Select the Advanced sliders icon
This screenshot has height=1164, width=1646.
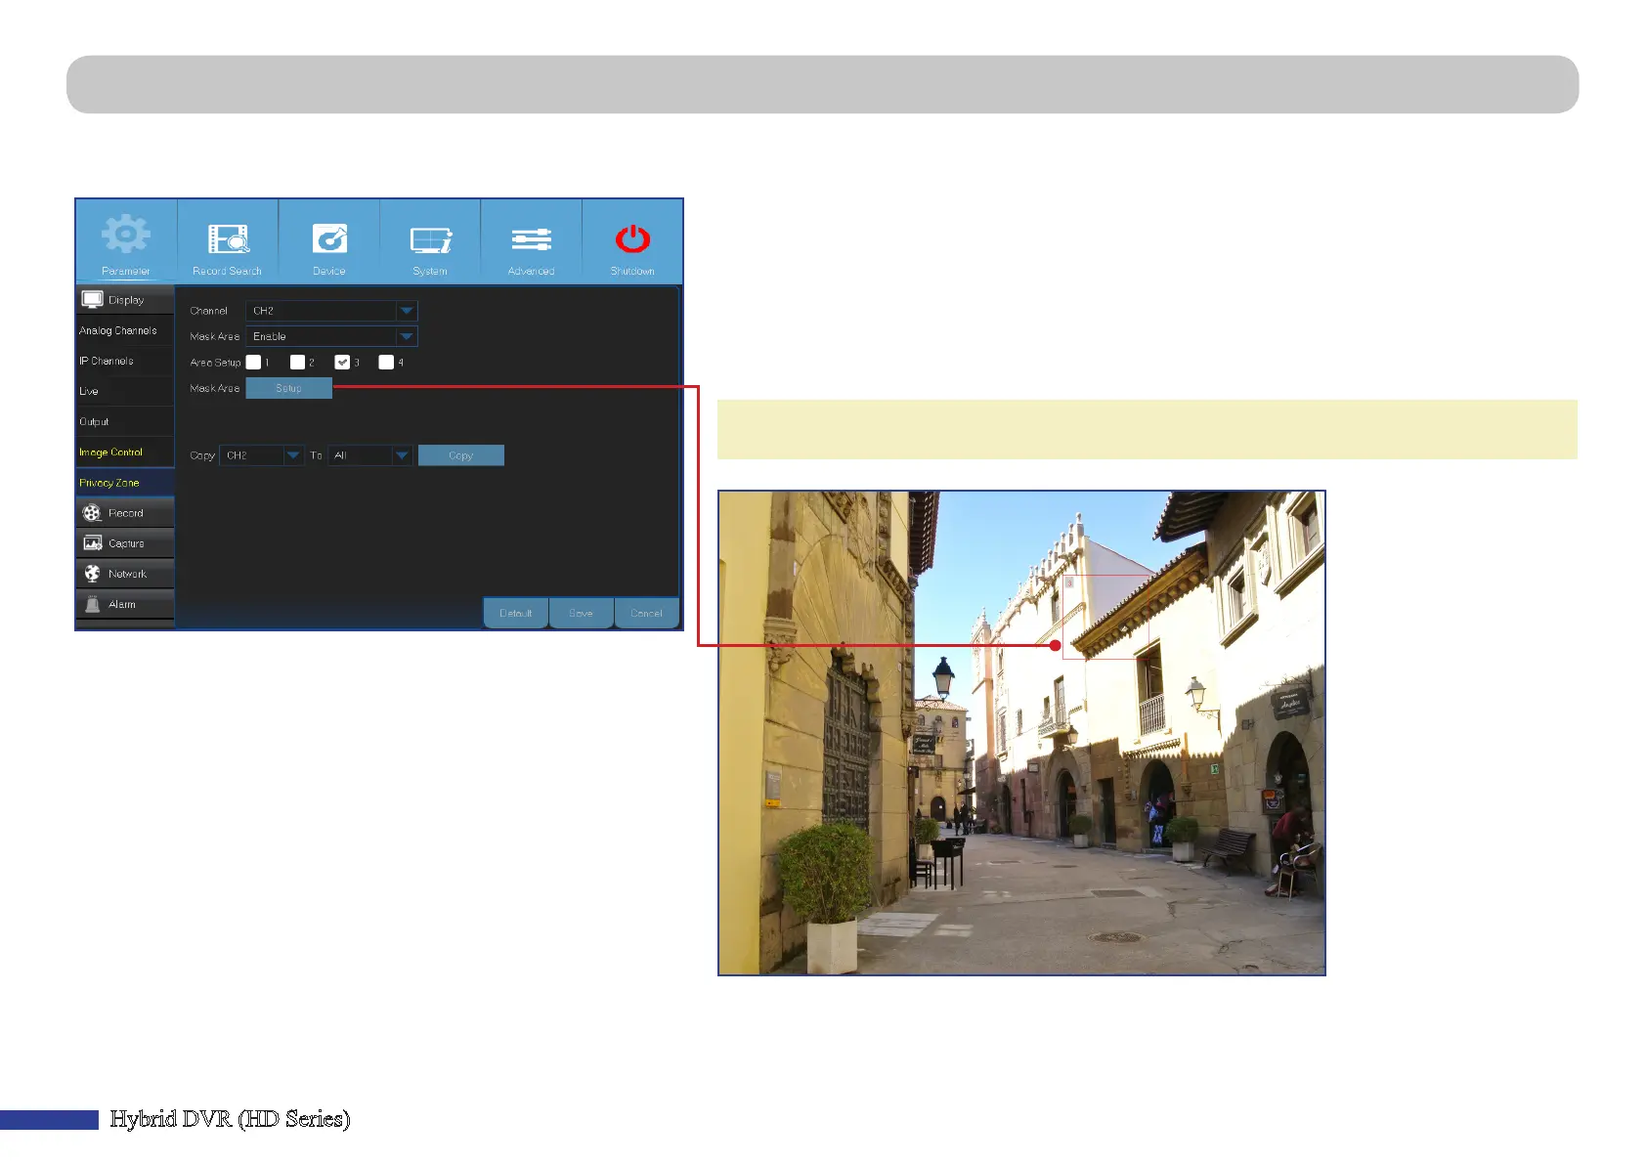pyautogui.click(x=532, y=239)
